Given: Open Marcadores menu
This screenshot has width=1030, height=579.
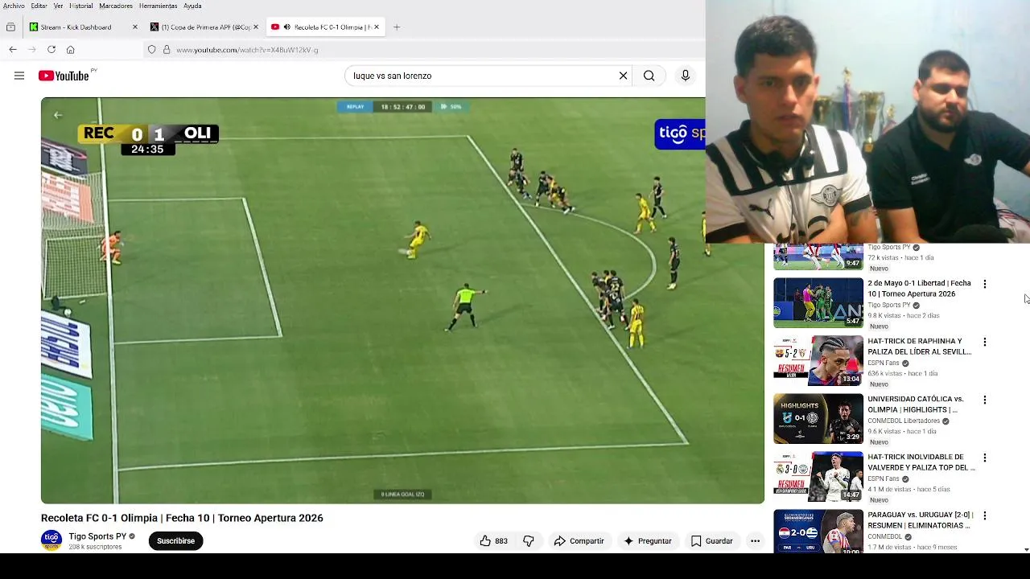Looking at the screenshot, I should tap(116, 6).
